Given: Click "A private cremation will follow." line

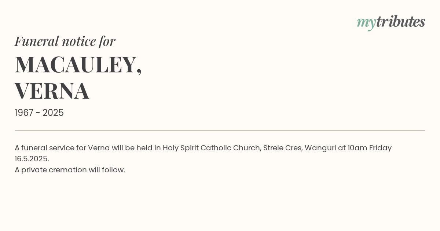Looking at the screenshot, I should click(70, 170).
